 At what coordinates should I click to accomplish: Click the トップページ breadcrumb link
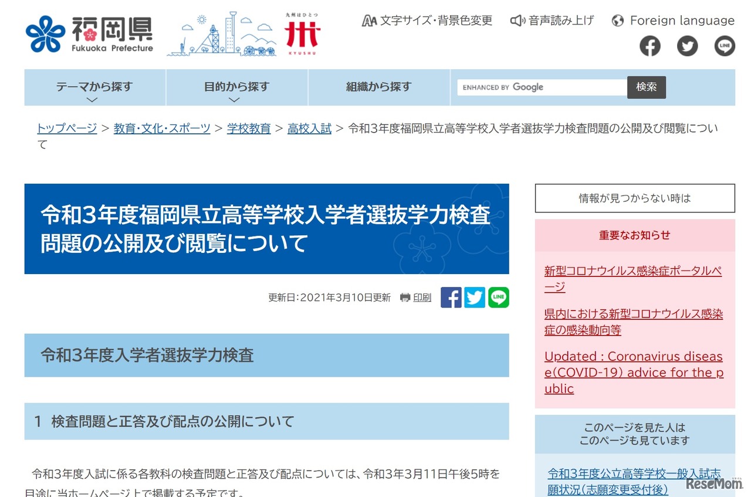coord(66,129)
